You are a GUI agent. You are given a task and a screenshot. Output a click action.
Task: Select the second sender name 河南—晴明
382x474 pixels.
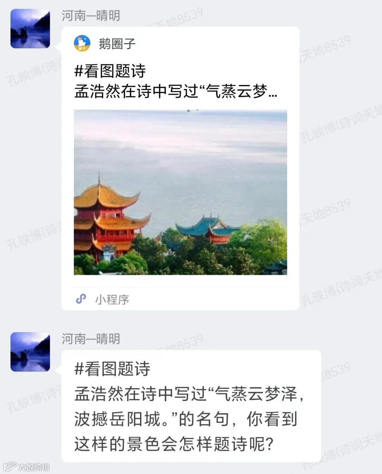(91, 339)
